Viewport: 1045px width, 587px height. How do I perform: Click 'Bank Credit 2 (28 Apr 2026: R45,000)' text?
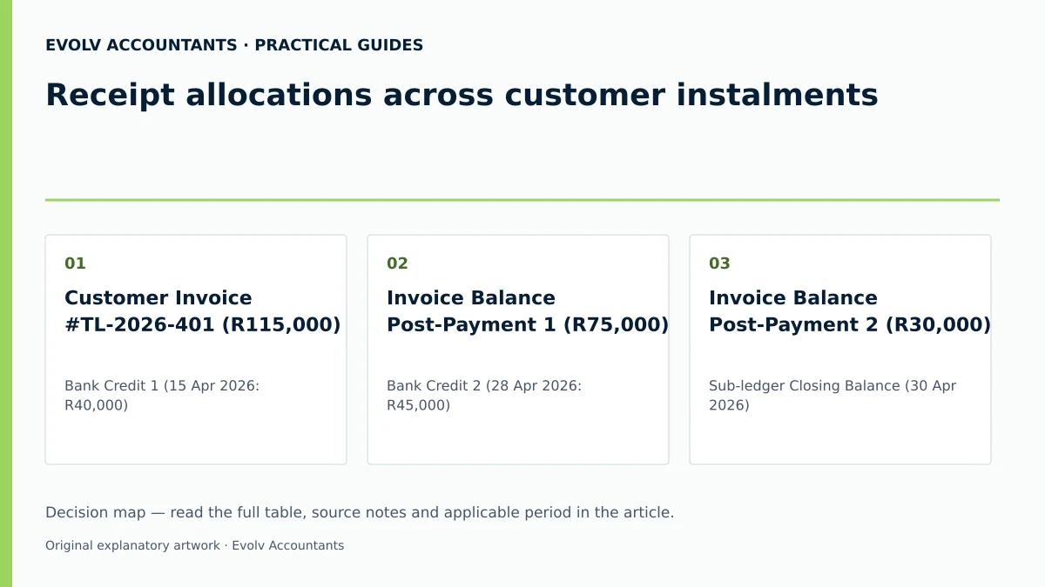click(x=484, y=396)
